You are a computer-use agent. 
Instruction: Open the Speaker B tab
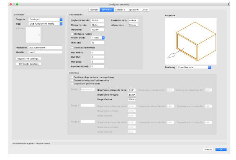pyautogui.click(x=120, y=10)
